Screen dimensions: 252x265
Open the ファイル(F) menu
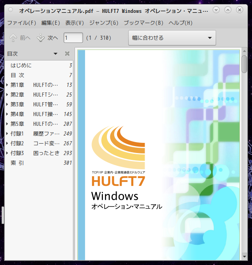[x=21, y=23]
